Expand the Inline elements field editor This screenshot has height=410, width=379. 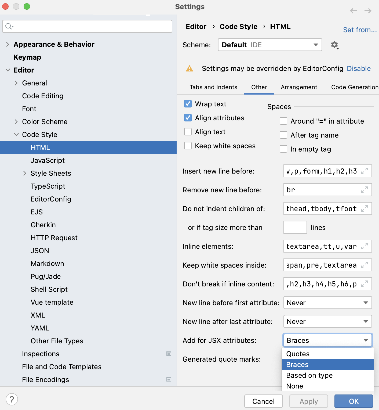364,246
